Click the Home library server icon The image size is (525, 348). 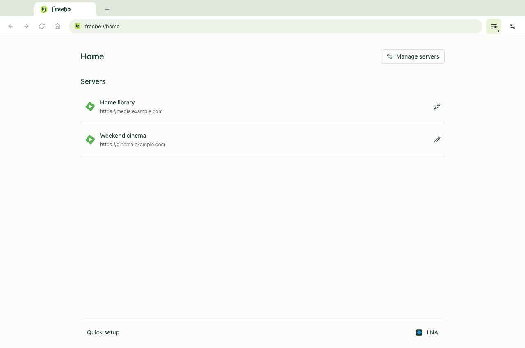90,106
